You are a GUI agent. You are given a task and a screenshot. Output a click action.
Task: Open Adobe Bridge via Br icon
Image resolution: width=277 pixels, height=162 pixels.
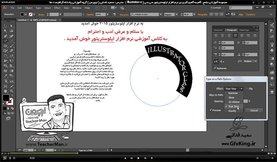pos(97,8)
